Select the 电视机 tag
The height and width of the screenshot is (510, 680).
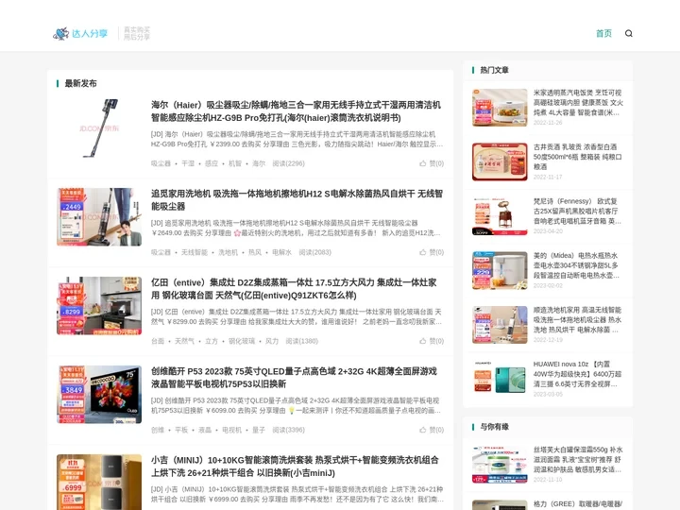click(x=231, y=430)
